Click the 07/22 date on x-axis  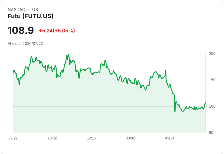(x=13, y=138)
